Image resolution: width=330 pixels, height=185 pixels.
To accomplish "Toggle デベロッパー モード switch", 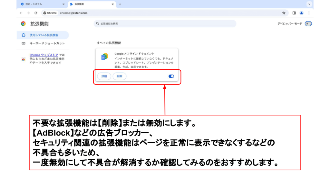I will [x=308, y=24].
